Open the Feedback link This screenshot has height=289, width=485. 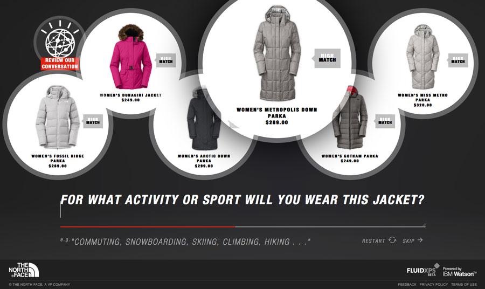click(x=407, y=284)
